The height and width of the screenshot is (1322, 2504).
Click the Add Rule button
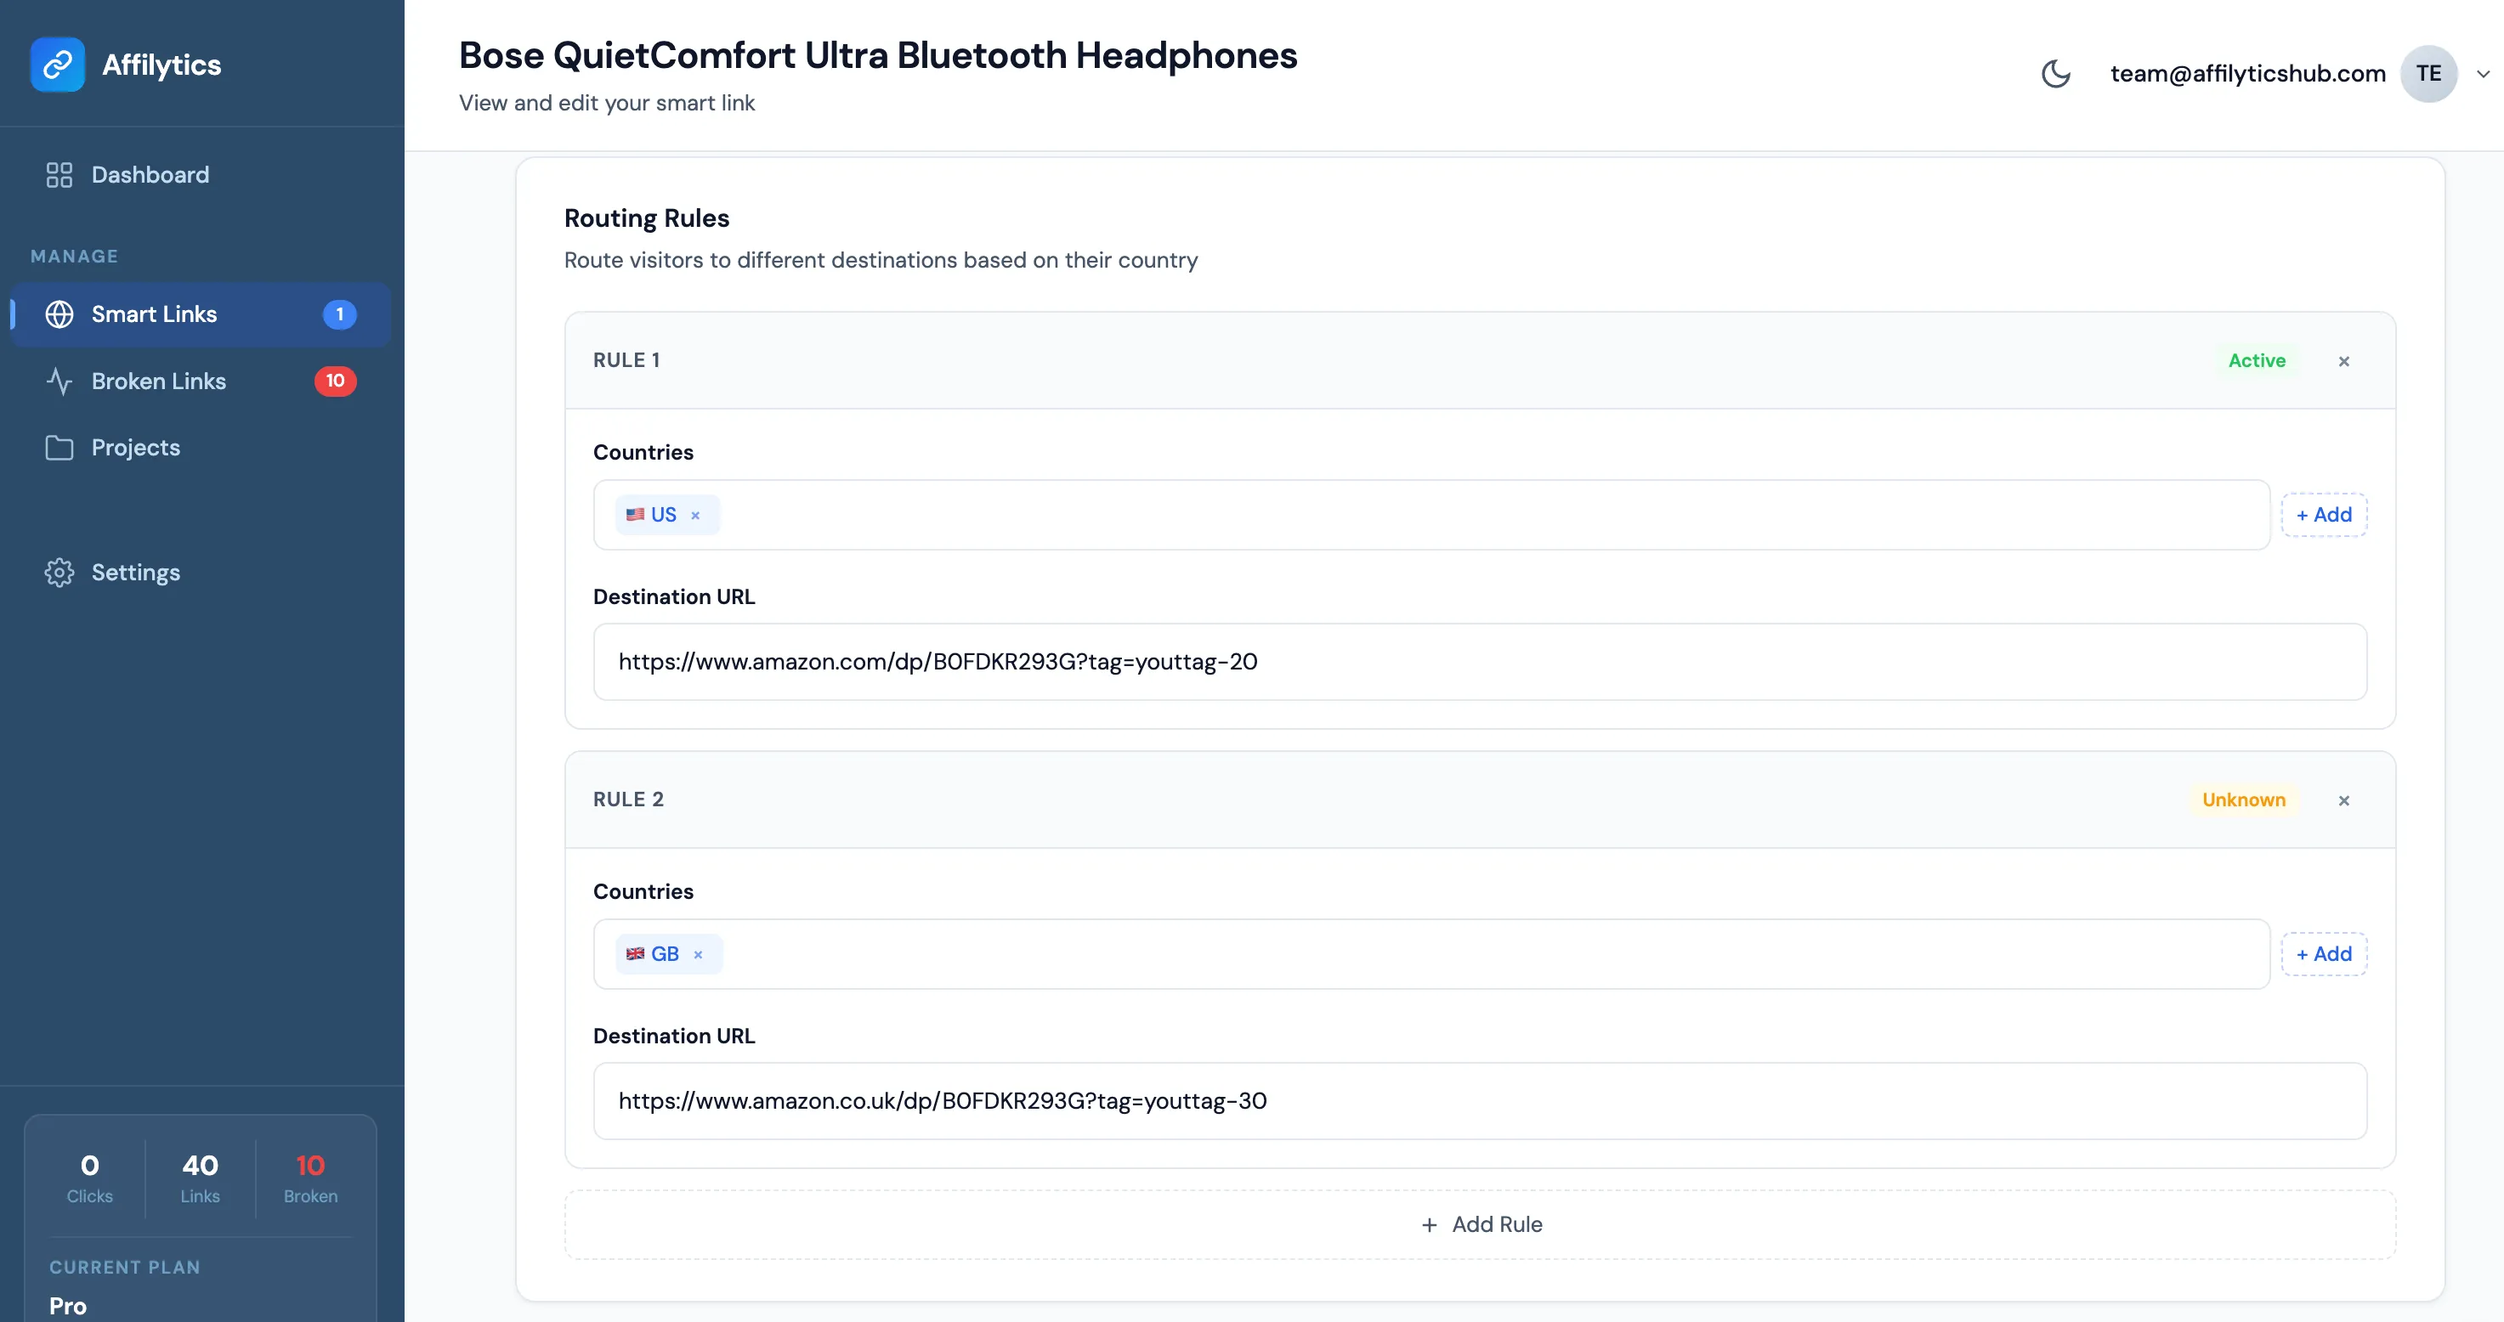pos(1480,1225)
